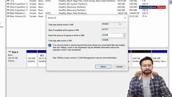Click volume icon beside Disk 0 partition 5
This screenshot has height=97, width=172.
tap(8, 7)
